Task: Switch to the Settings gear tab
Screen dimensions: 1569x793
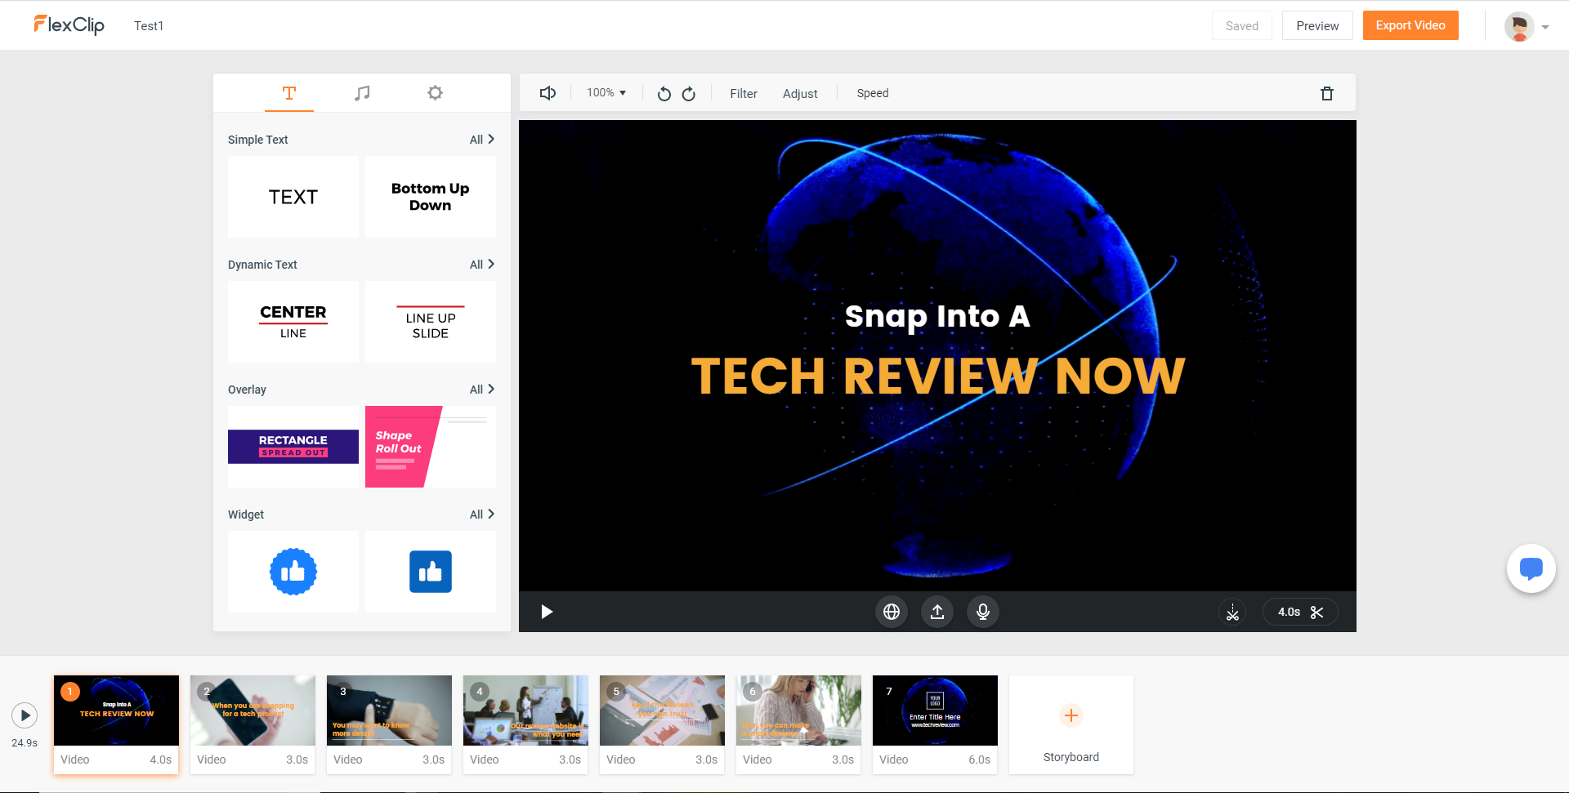Action: pyautogui.click(x=435, y=93)
